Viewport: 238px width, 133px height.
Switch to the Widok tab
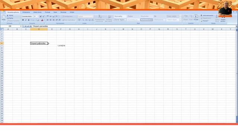(72, 12)
